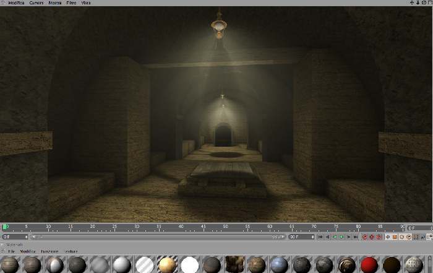Image resolution: width=433 pixels, height=273 pixels.
Task: Toggle rotation keyframe recording
Action: click(402, 237)
